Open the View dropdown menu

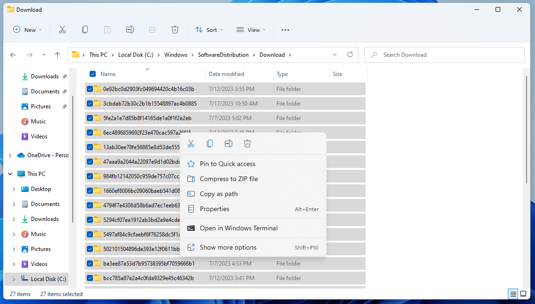click(x=251, y=30)
